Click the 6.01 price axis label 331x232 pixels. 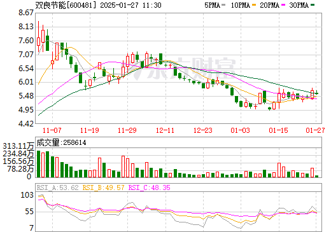26,82
